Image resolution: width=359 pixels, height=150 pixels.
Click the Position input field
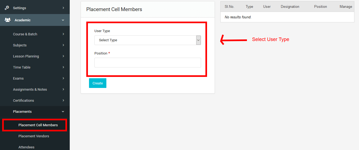coord(148,63)
